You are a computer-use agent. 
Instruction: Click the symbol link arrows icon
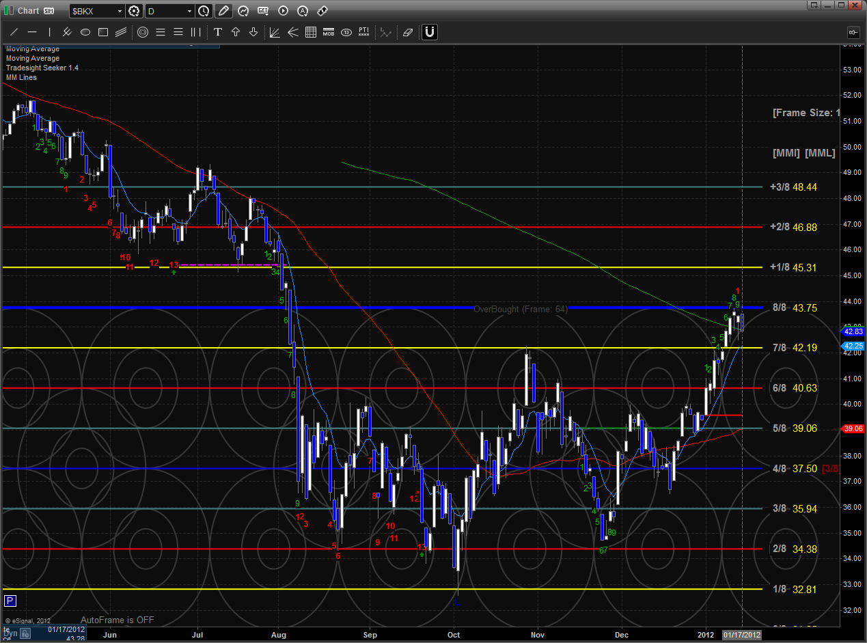[322, 11]
